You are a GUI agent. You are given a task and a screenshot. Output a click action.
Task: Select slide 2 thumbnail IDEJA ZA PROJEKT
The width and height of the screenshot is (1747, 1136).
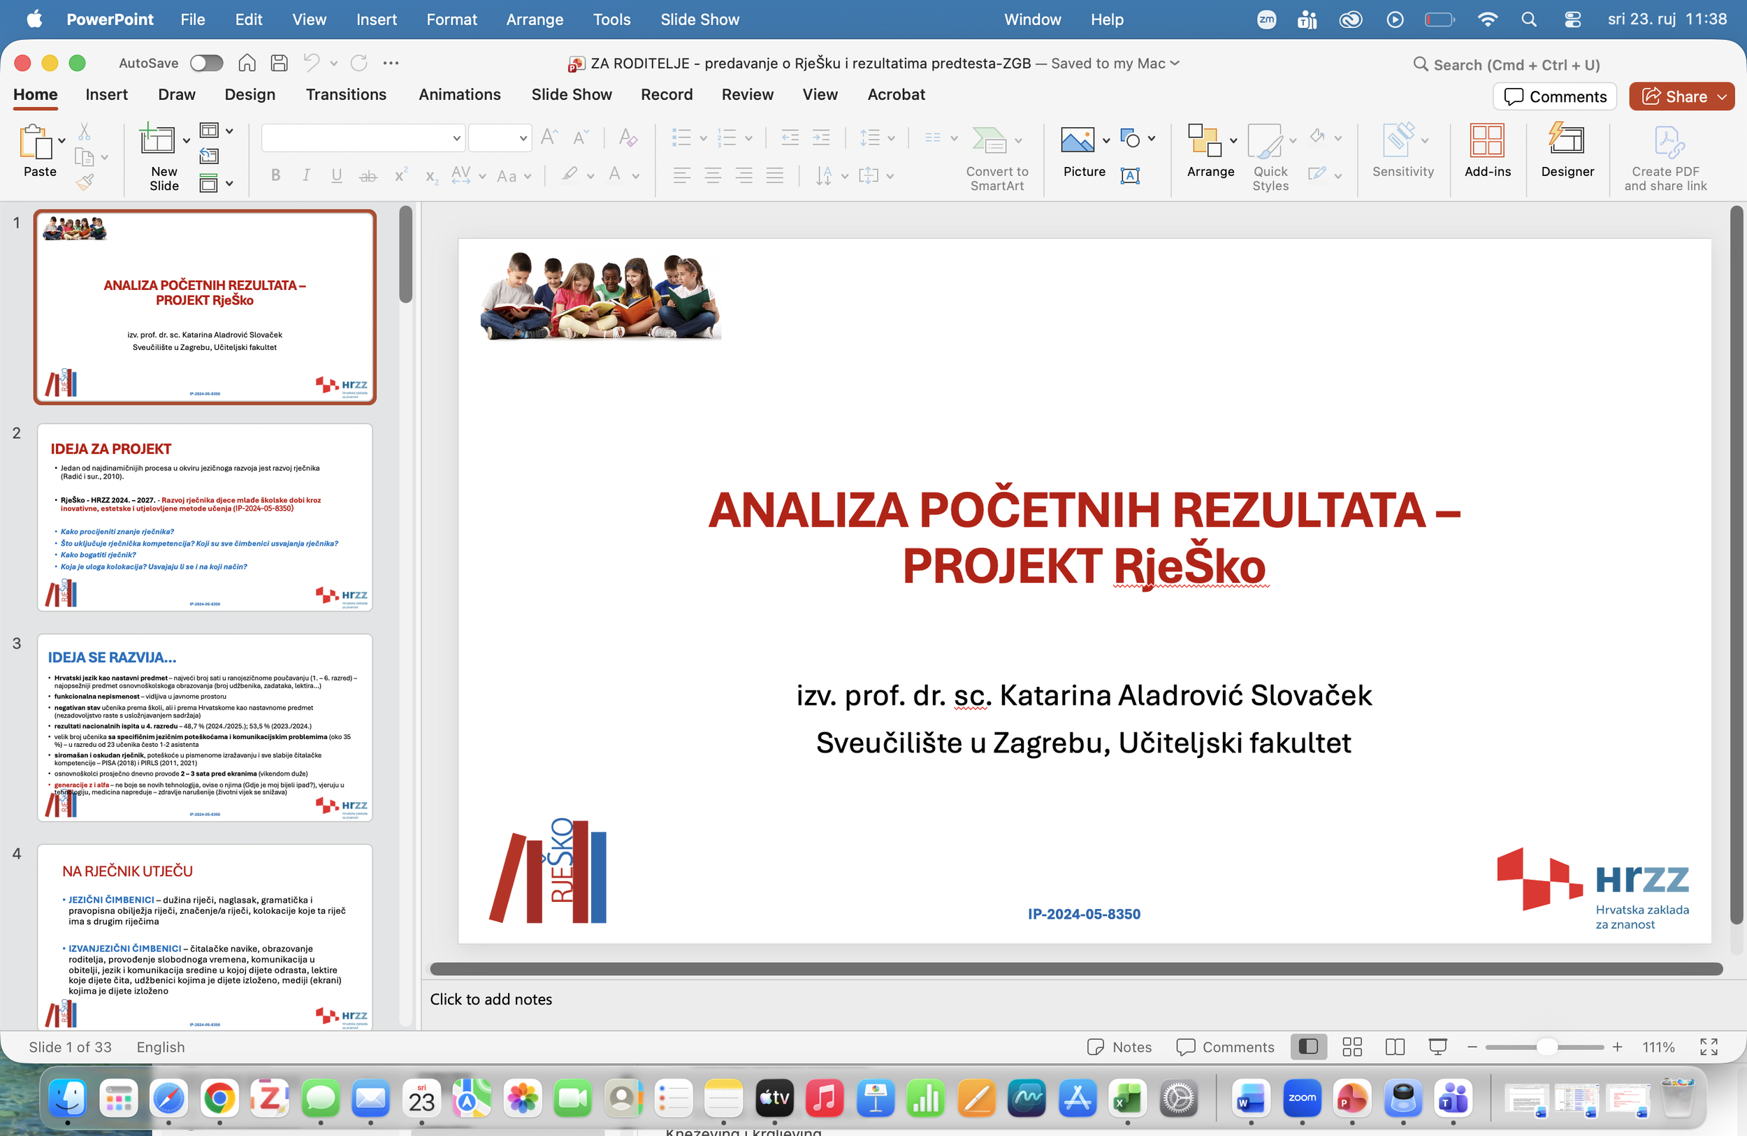tap(205, 518)
